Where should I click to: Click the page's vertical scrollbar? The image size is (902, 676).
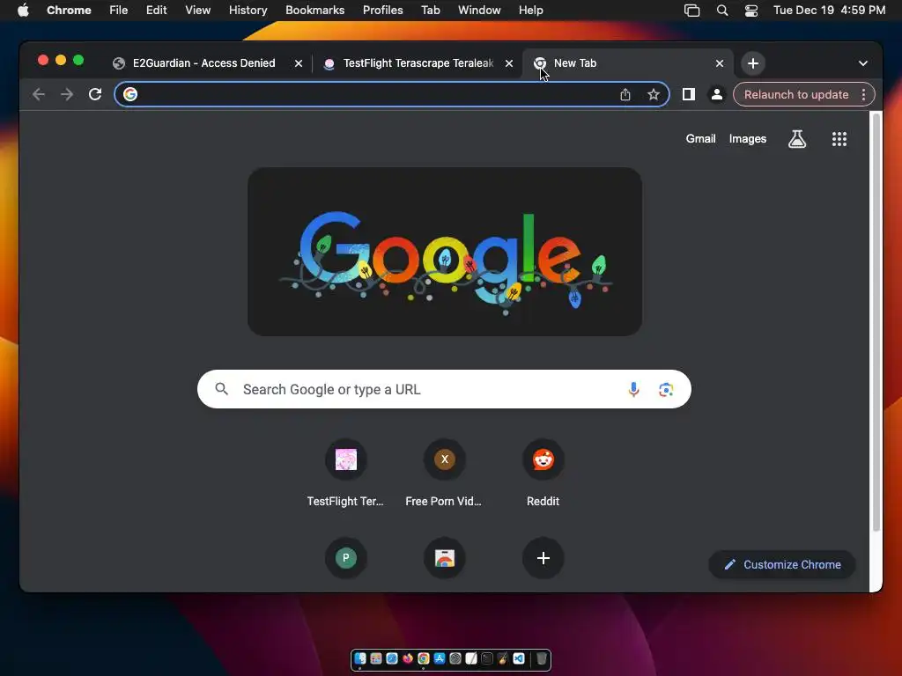click(x=876, y=322)
